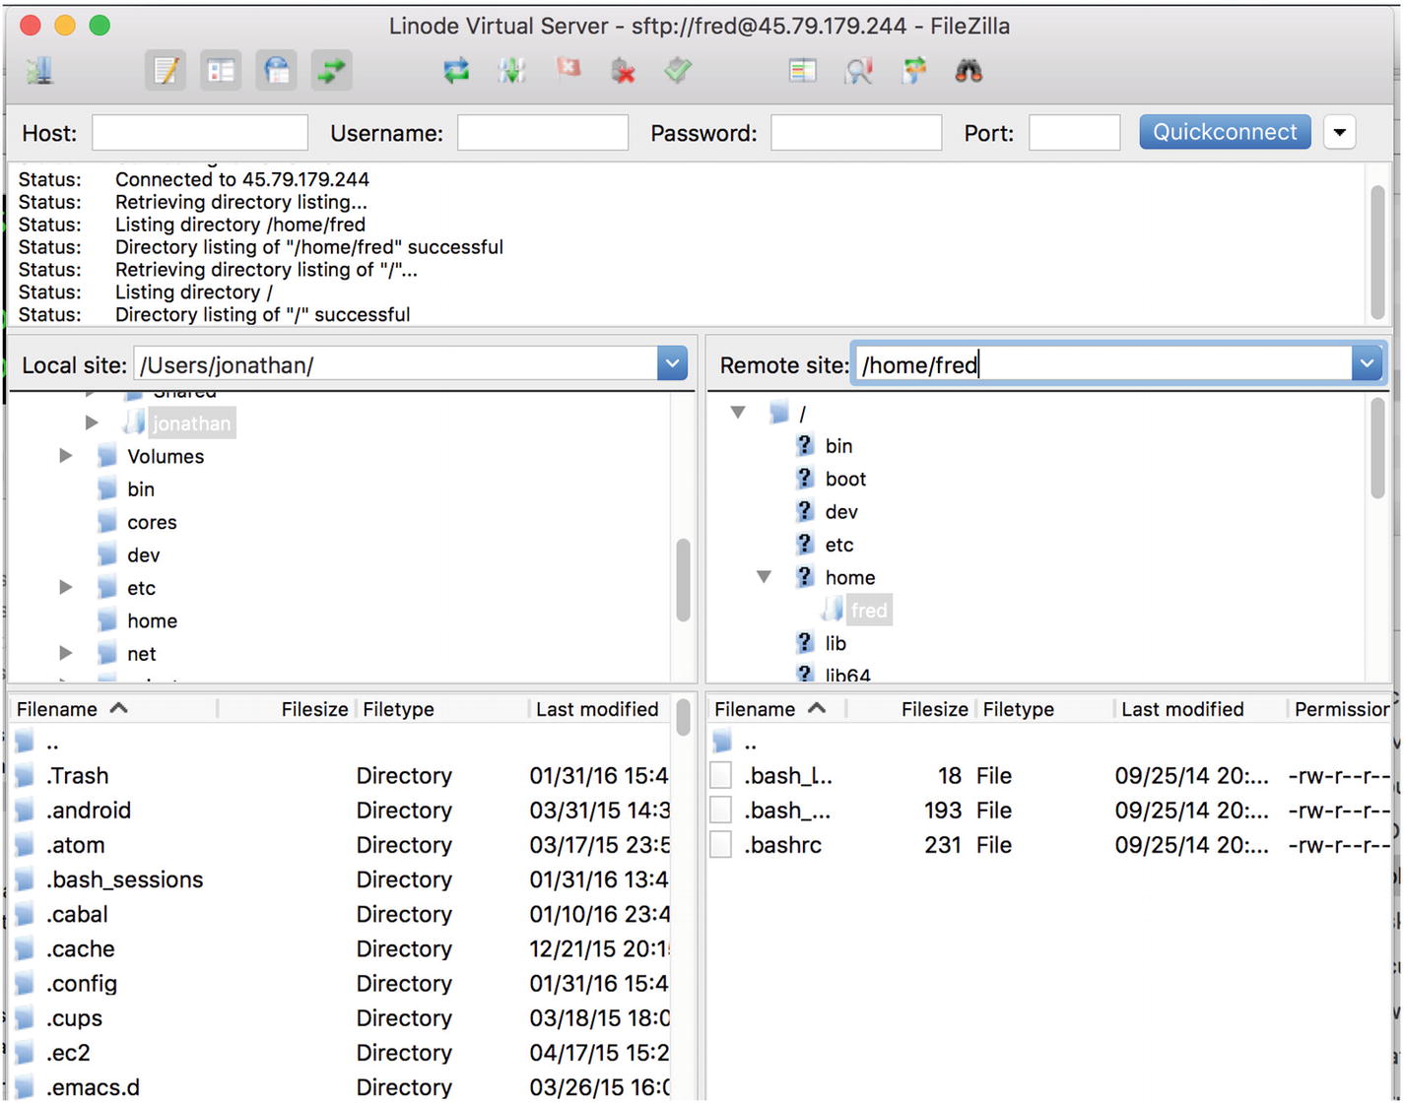Select the .android directory row

(341, 811)
